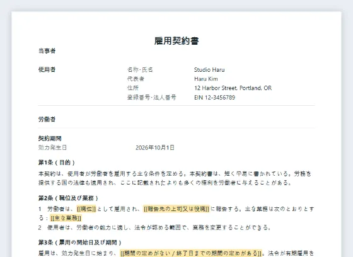Click the representative name Haru Kim
The image size is (353, 257).
[206, 79]
